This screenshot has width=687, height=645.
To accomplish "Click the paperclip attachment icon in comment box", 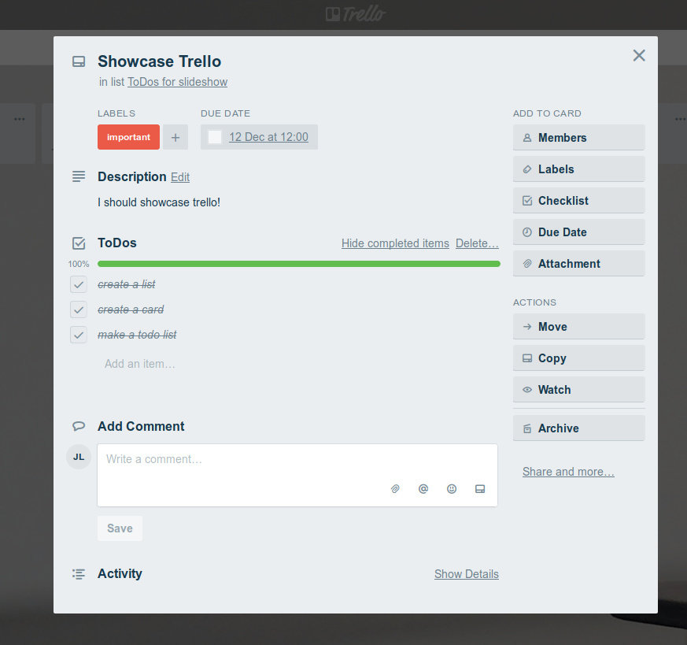I will 395,489.
